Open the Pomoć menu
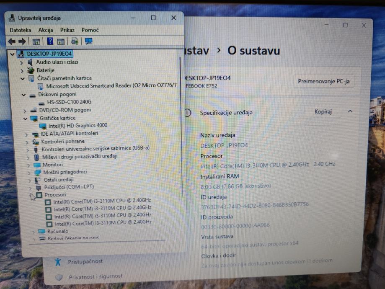The width and height of the screenshot is (385, 289). pos(90,30)
